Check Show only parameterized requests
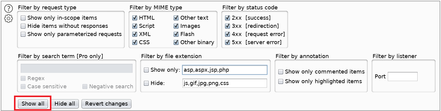 (23, 34)
